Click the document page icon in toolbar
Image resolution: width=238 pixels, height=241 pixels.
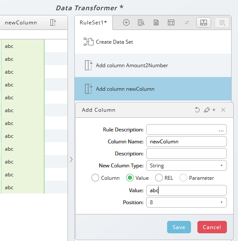point(156,23)
